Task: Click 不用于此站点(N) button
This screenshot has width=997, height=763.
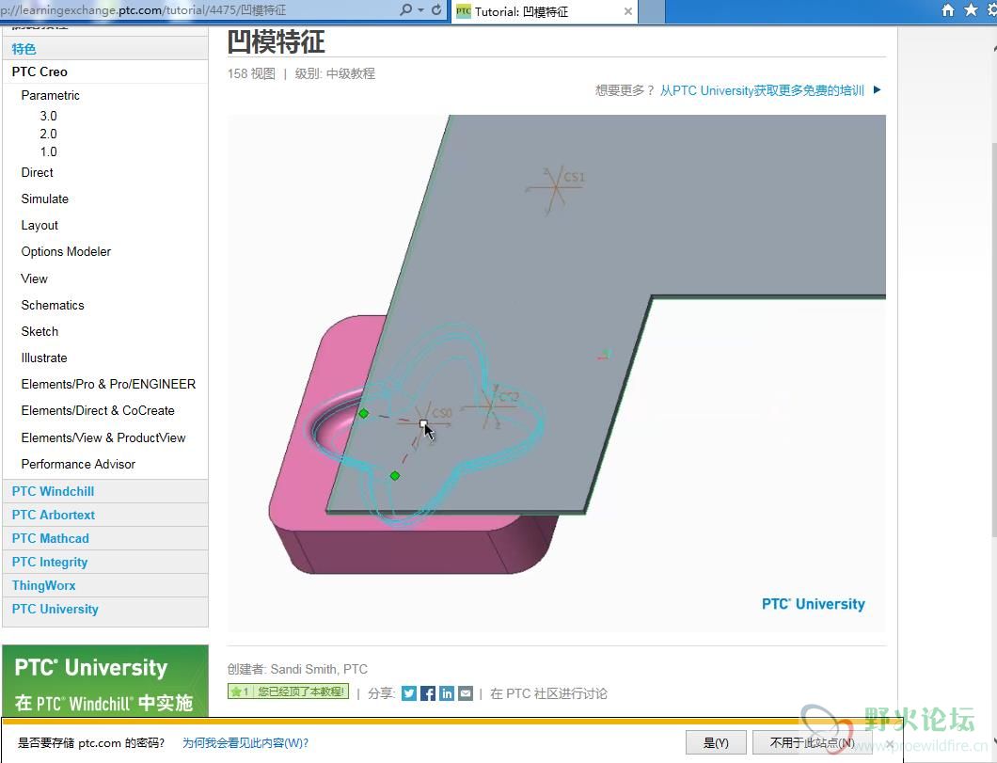Action: point(812,742)
